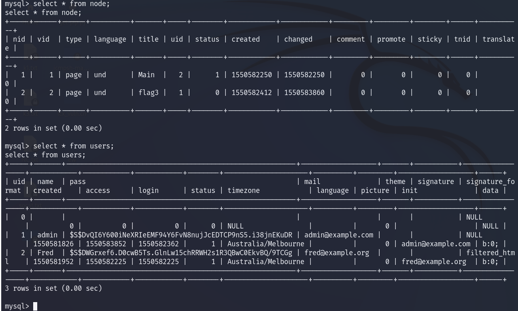
Task: Click the 'theme' header in users table
Action: [x=395, y=182]
